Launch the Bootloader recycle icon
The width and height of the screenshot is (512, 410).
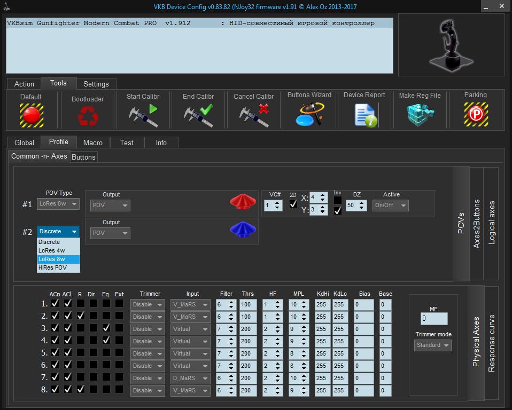[88, 116]
